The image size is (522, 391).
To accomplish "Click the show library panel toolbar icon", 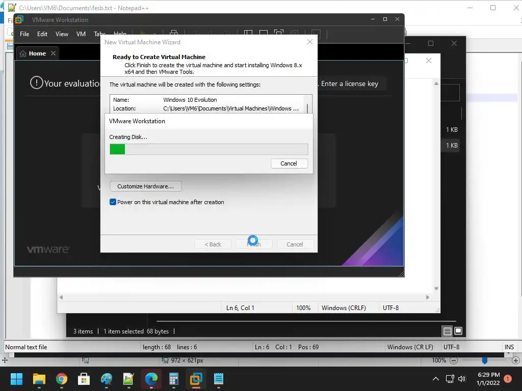I will point(248,33).
